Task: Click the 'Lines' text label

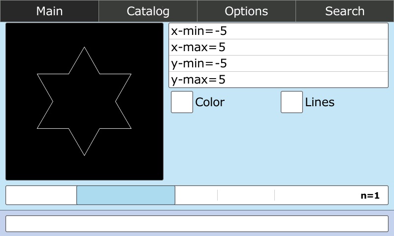Action: point(320,102)
